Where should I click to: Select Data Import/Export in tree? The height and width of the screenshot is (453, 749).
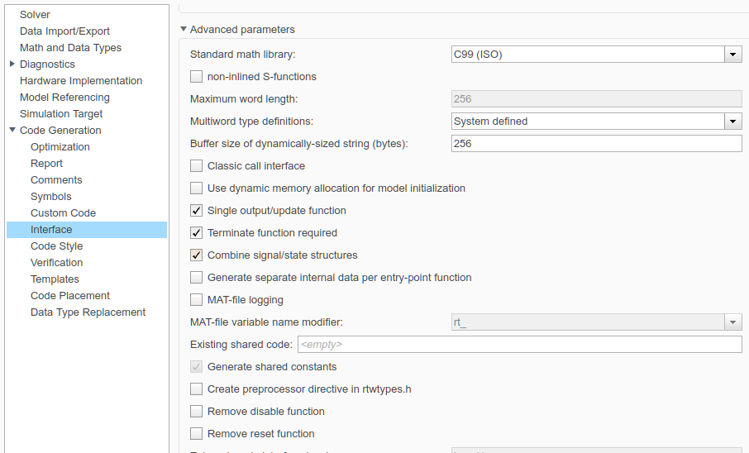coord(64,31)
